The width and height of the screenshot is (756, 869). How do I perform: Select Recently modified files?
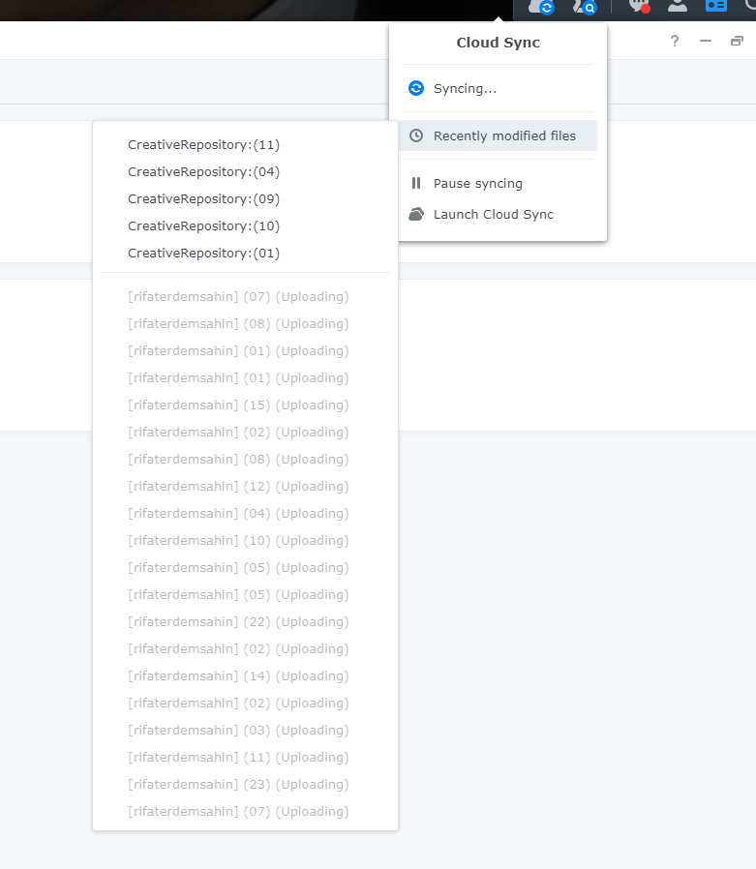498,135
